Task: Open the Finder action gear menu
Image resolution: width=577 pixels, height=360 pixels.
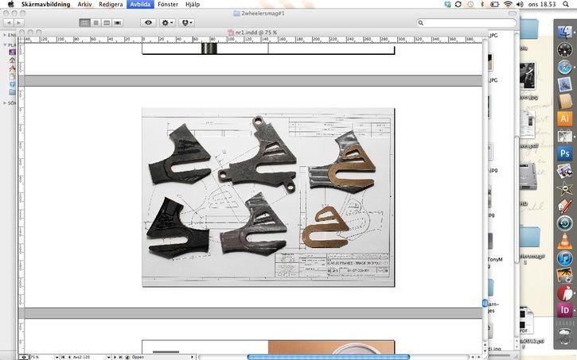Action: pos(168,23)
